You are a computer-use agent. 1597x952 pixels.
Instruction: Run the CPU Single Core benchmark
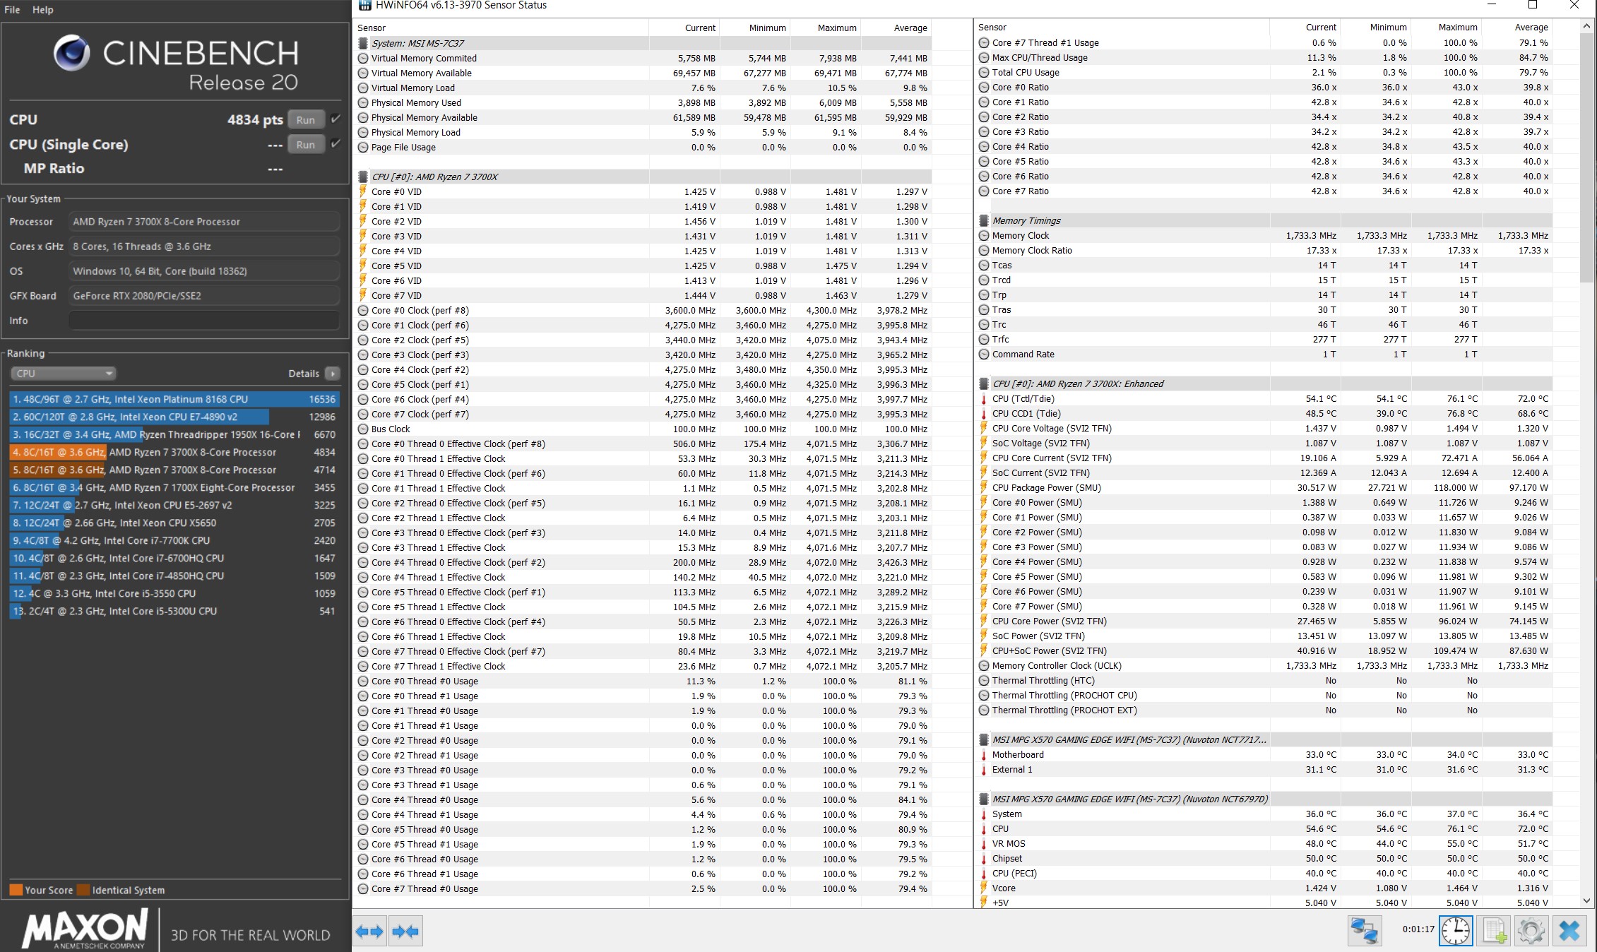coord(306,144)
